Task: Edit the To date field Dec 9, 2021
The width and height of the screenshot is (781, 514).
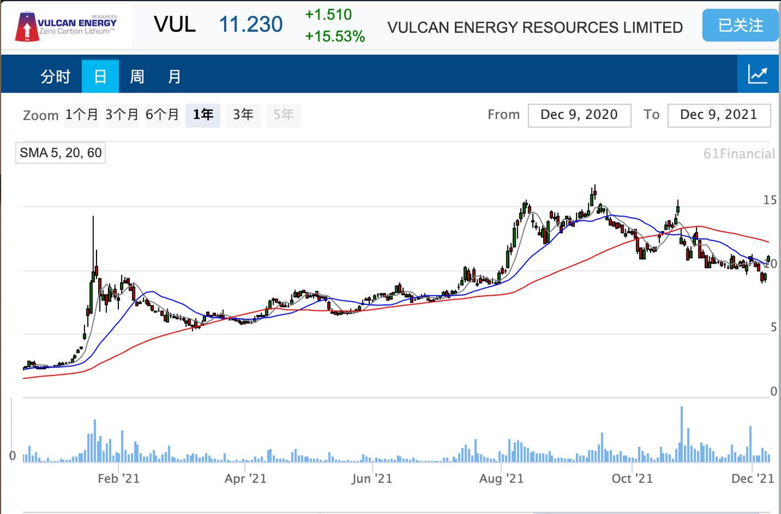Action: [x=719, y=115]
